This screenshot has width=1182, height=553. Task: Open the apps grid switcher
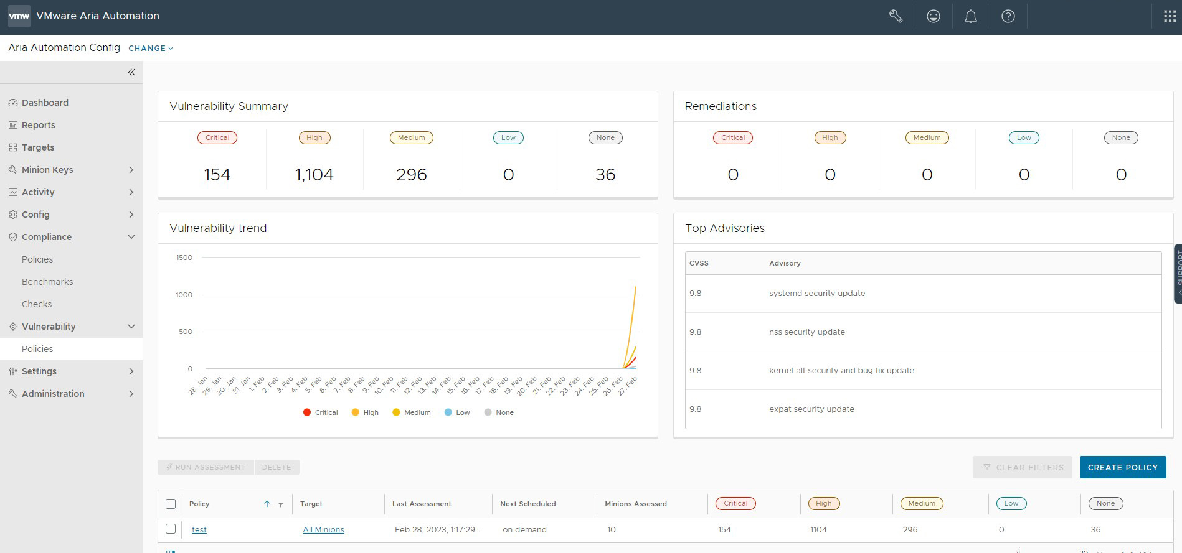coord(1170,16)
